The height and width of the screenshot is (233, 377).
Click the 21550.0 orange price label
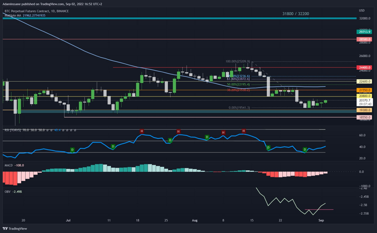click(364, 90)
